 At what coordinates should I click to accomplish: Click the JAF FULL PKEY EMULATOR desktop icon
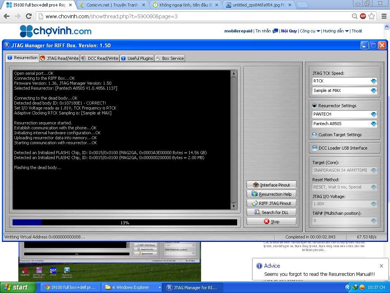pos(39,270)
